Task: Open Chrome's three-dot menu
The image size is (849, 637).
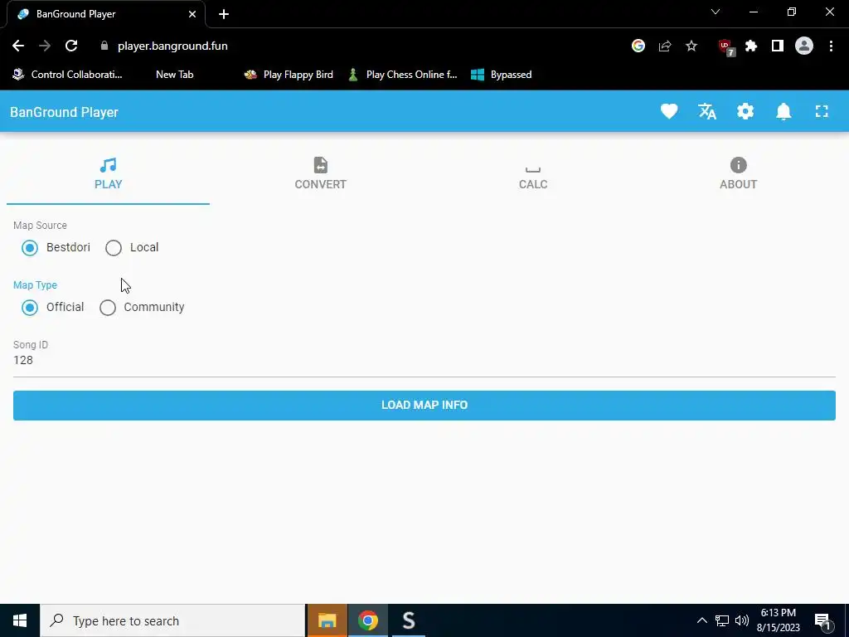Action: tap(831, 46)
